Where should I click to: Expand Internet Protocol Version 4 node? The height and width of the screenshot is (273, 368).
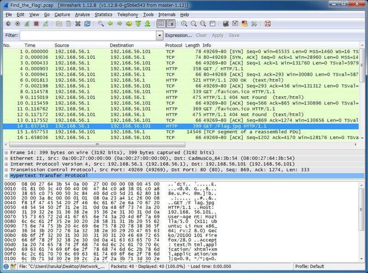(6, 164)
